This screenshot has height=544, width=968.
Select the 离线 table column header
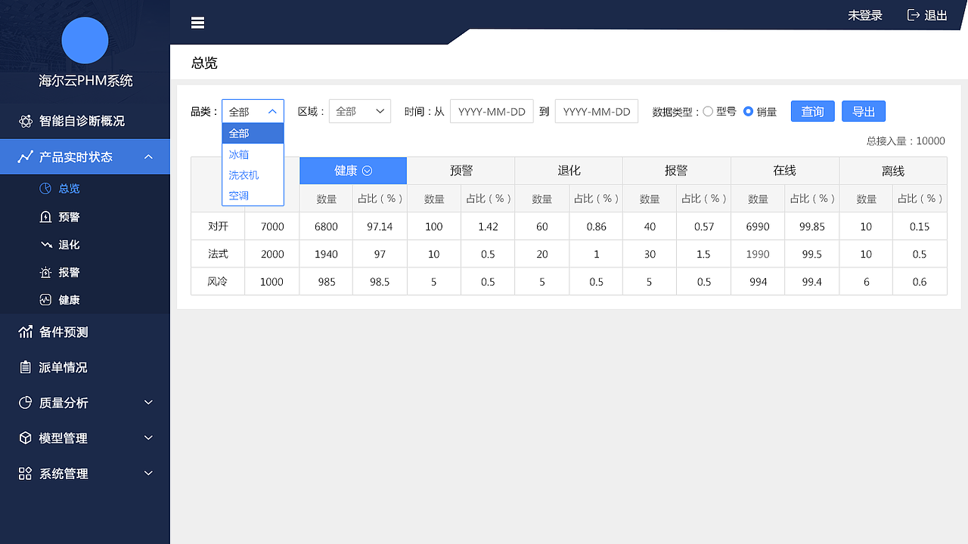[893, 171]
